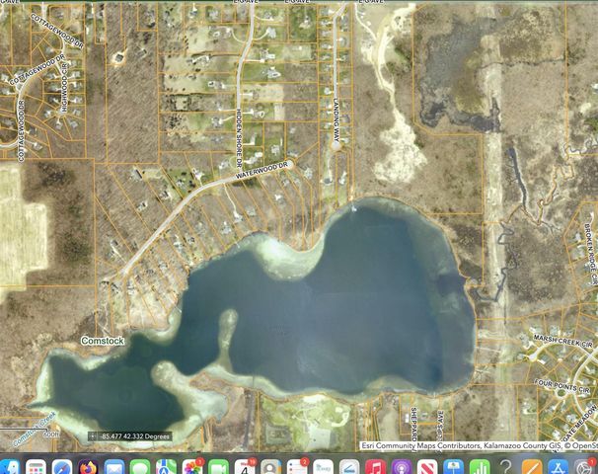598x474 pixels.
Task: Click the Comstock place label on map
Action: coord(102,341)
